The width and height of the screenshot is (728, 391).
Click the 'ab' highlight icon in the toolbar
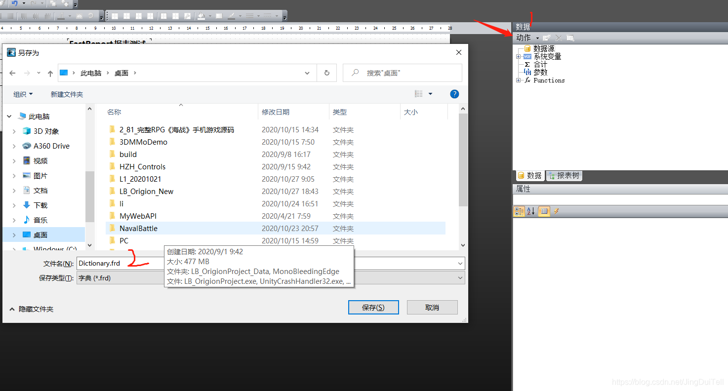(x=79, y=16)
